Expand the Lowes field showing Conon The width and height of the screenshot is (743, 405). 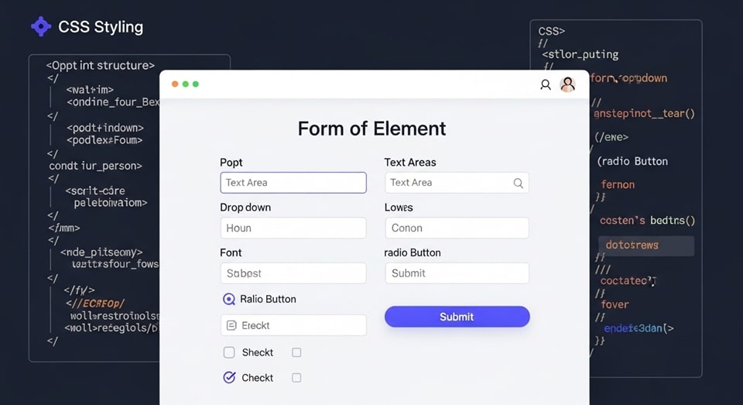[x=457, y=228]
